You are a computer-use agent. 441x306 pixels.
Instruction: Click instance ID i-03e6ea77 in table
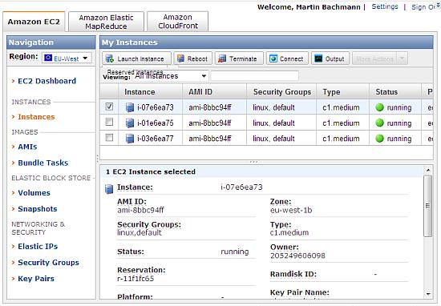[x=156, y=139]
